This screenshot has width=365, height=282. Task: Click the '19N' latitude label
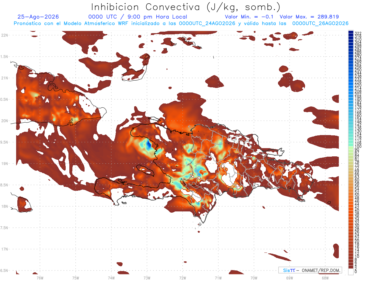[4, 163]
